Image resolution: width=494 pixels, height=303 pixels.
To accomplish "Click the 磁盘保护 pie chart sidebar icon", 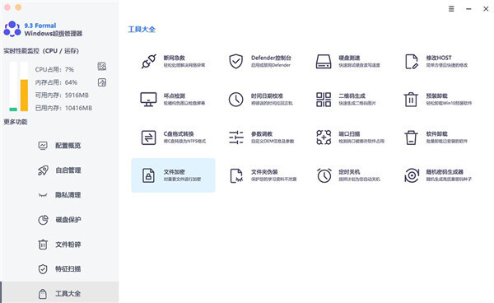I will coord(43,220).
